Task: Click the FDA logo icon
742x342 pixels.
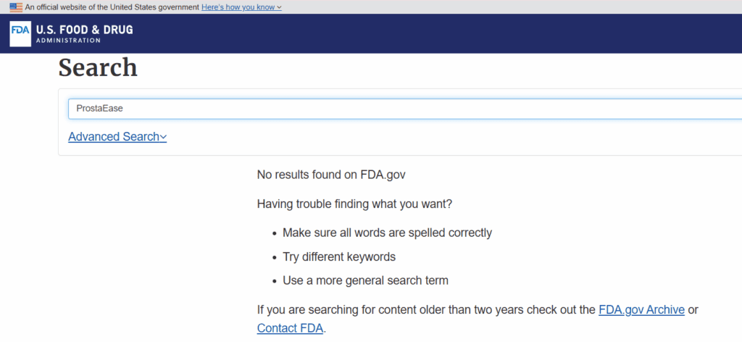Action: tap(20, 33)
